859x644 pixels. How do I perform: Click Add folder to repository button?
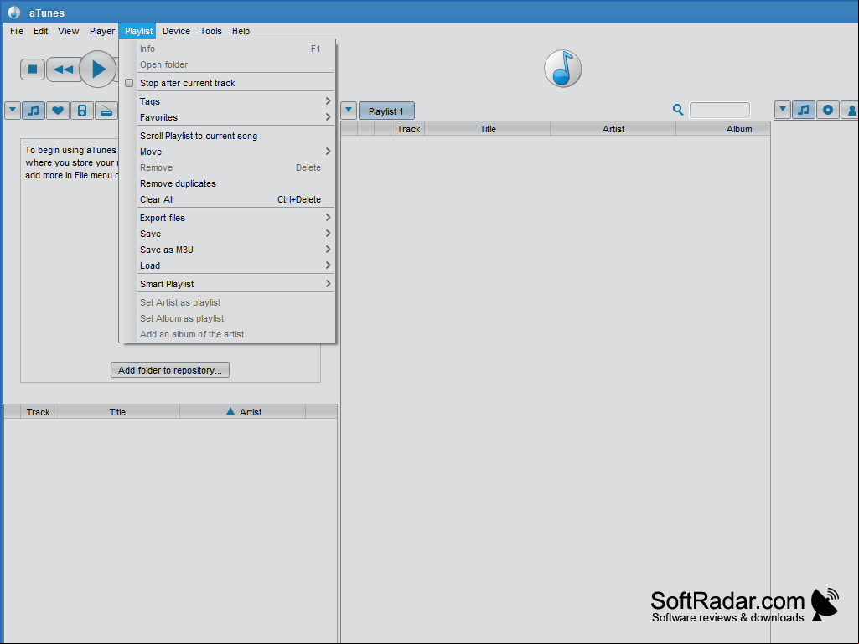[170, 370]
